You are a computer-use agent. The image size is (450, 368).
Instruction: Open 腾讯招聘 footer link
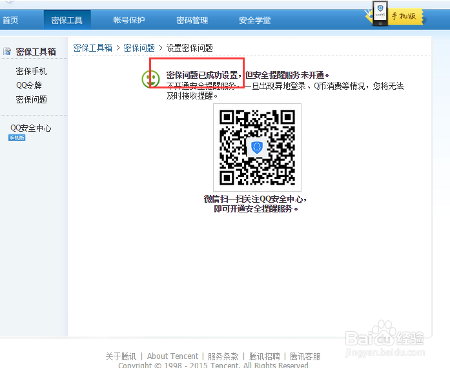pos(264,356)
